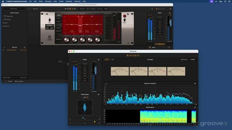Image resolution: width=232 pixels, height=130 pixels.
Task: Click the cyan marker on the correlation bar
Action: click(83, 118)
